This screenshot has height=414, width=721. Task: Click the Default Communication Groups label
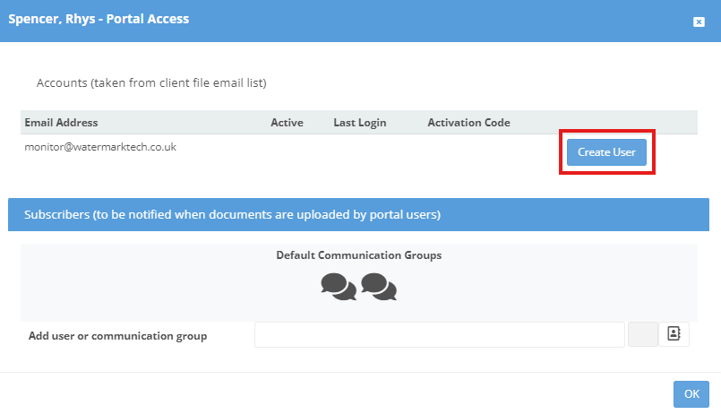coord(359,255)
